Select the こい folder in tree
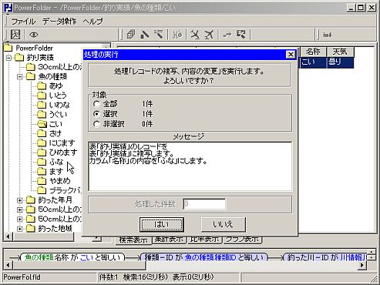380x285 pixels. [x=50, y=124]
